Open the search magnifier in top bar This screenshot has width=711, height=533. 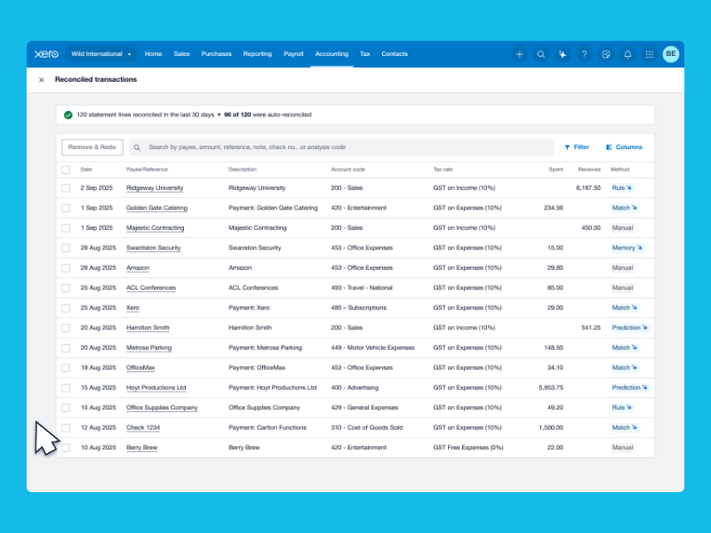point(541,54)
